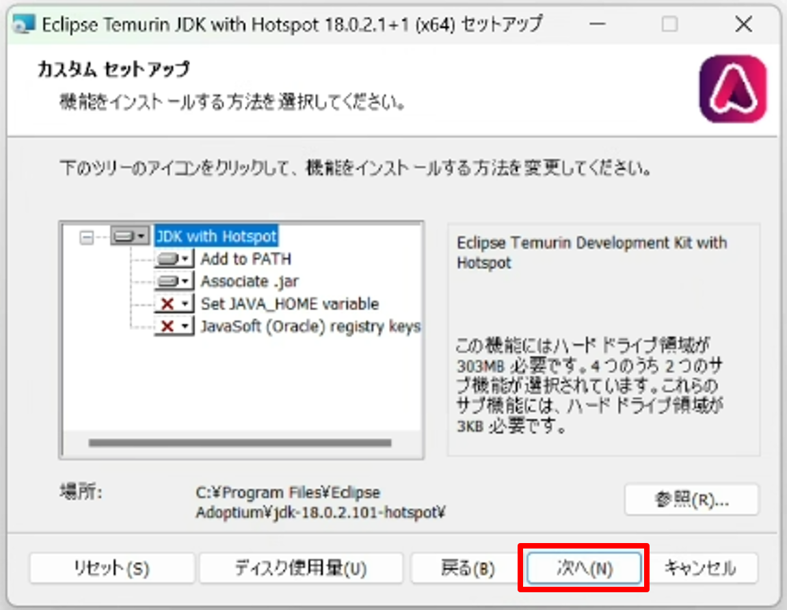This screenshot has height=610, width=787.
Task: Open ディスク使用量(U) disk usage
Action: tap(301, 568)
